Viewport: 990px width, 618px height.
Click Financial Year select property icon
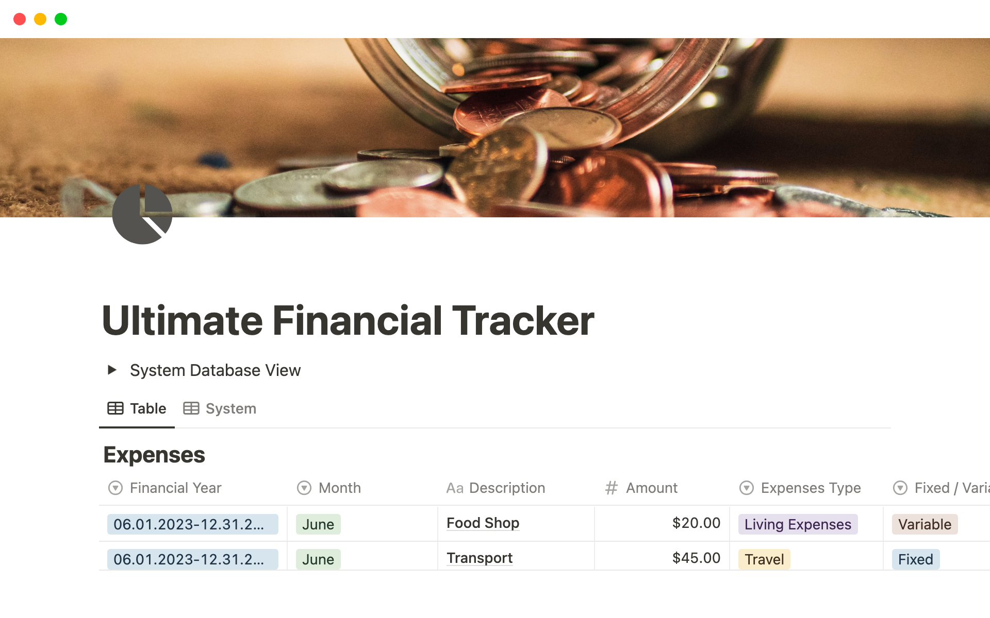pos(115,488)
